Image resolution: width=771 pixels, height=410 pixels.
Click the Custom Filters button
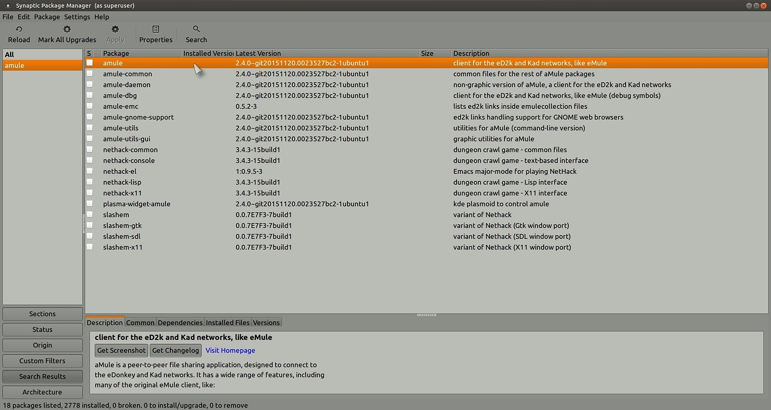tap(42, 361)
